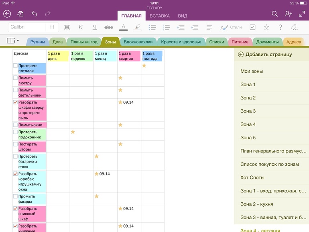The width and height of the screenshot is (309, 232).
Task: Tick the 'Помыть люстру' checkbox
Action: click(16, 78)
